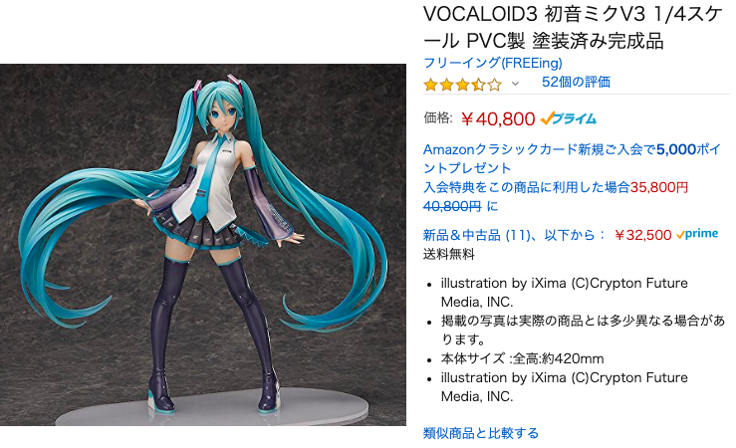
Task: Click the Hatsune Miku figure product image
Action: click(x=203, y=245)
